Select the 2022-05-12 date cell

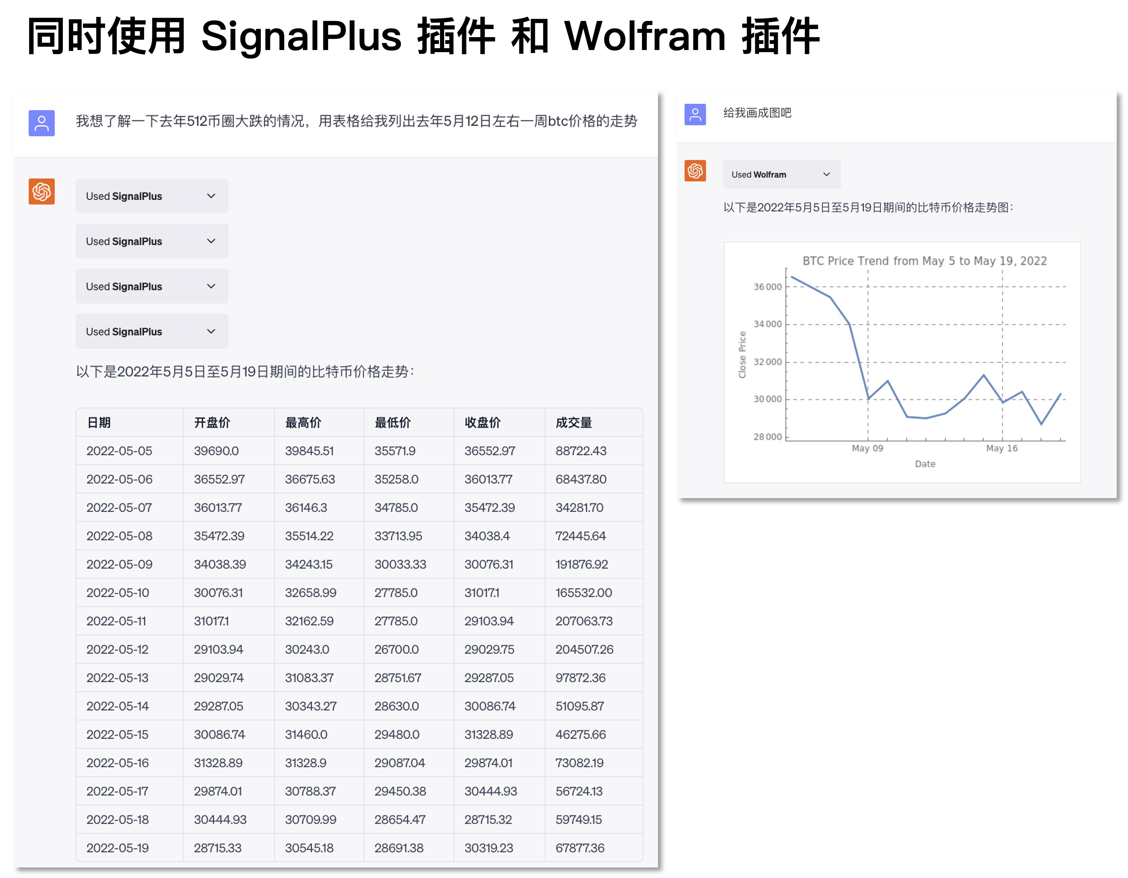click(118, 649)
